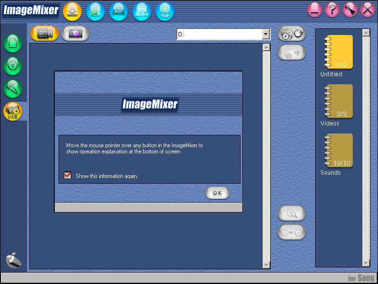The width and height of the screenshot is (378, 284).
Task: Select the movie editing mode icon
Action: coord(119,11)
